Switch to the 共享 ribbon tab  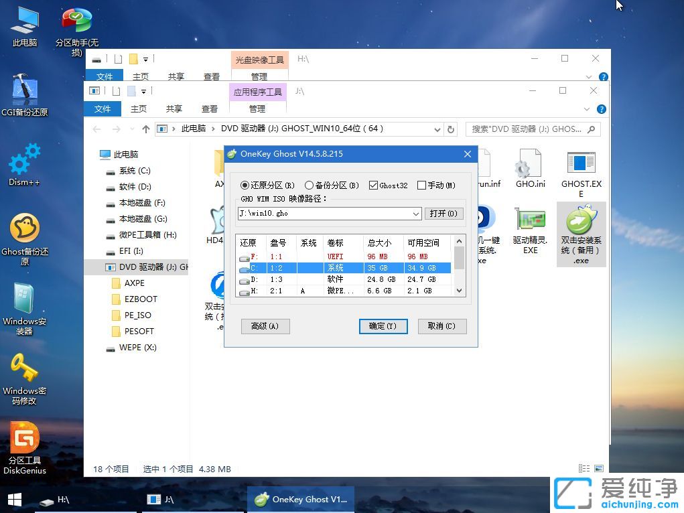click(174, 108)
